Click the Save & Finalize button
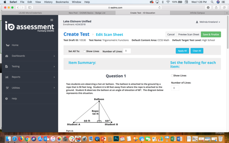This screenshot has height=143, width=229. pos(211,34)
